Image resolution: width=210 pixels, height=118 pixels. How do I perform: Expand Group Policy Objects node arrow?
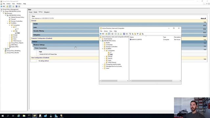(8, 43)
